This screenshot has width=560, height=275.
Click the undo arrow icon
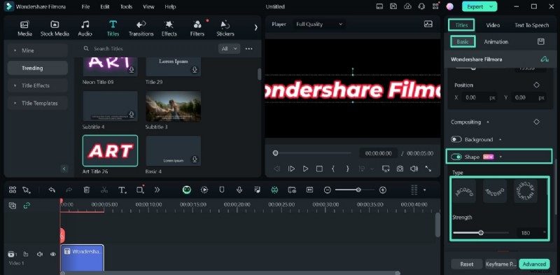point(52,190)
